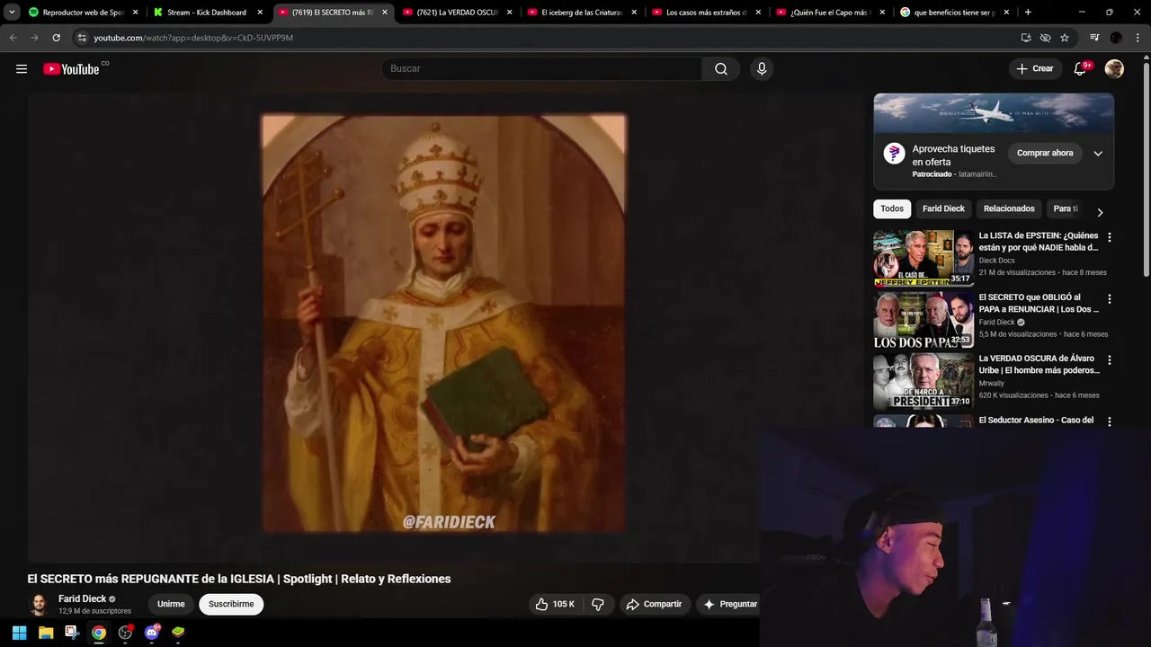
Task: Expand the tab search dropdown arrow
Action: [12, 13]
